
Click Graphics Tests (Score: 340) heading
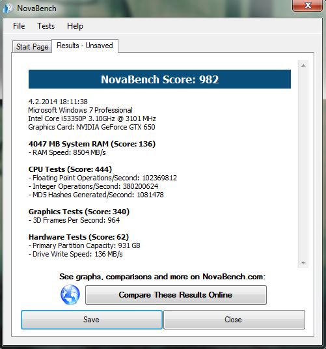79,212
